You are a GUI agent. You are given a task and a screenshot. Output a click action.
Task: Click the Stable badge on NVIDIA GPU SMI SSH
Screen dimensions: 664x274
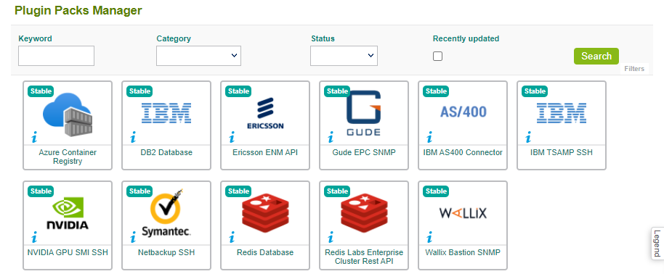click(x=41, y=191)
